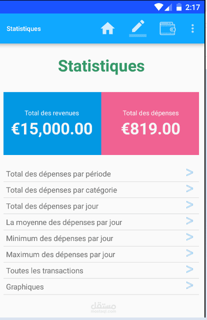Expand arrow for dépenses par catégorie

[x=189, y=188]
